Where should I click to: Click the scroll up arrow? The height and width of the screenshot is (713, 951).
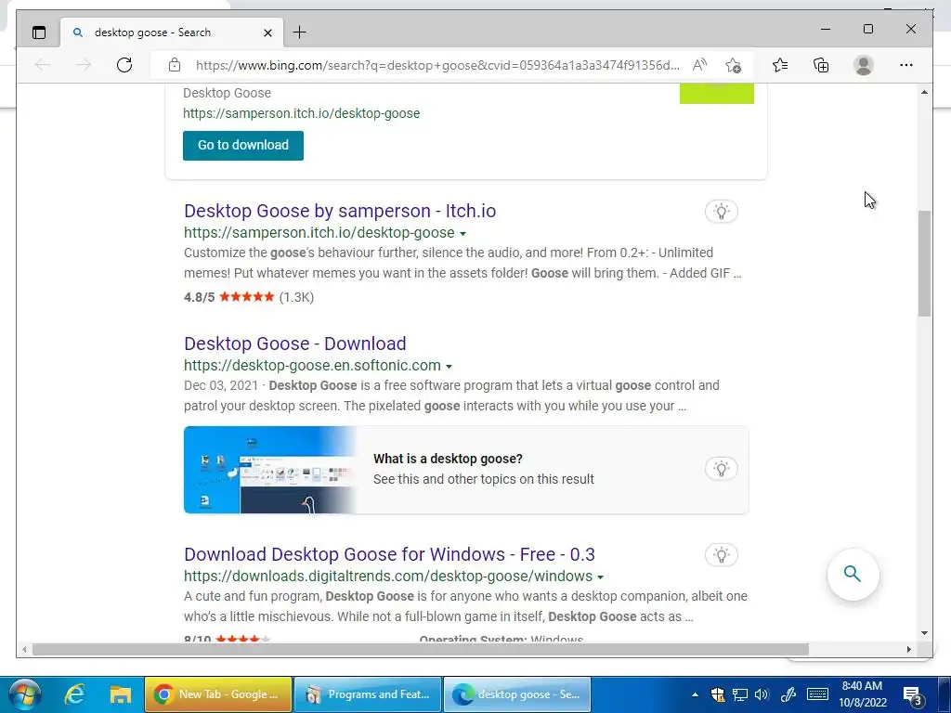(924, 92)
